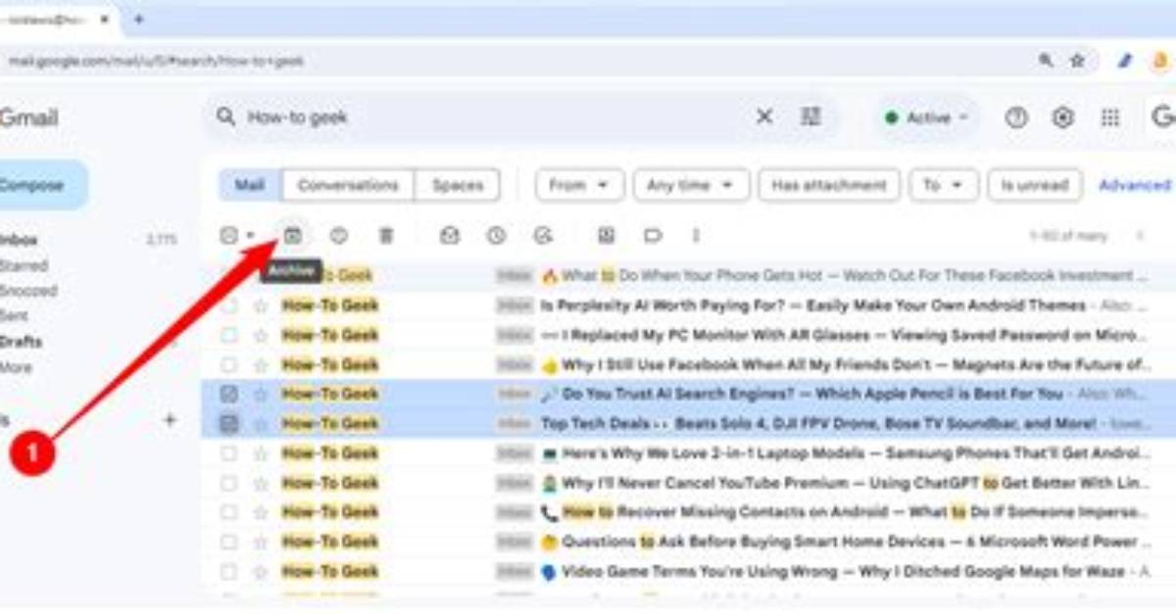Viewport: 1176px width, 614px height.
Task: Check the "Why I Still Use Facebook" email
Action: pos(228,364)
